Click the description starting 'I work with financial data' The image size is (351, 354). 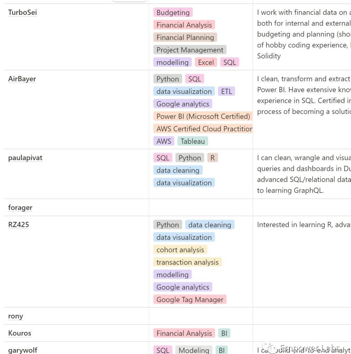click(x=304, y=34)
